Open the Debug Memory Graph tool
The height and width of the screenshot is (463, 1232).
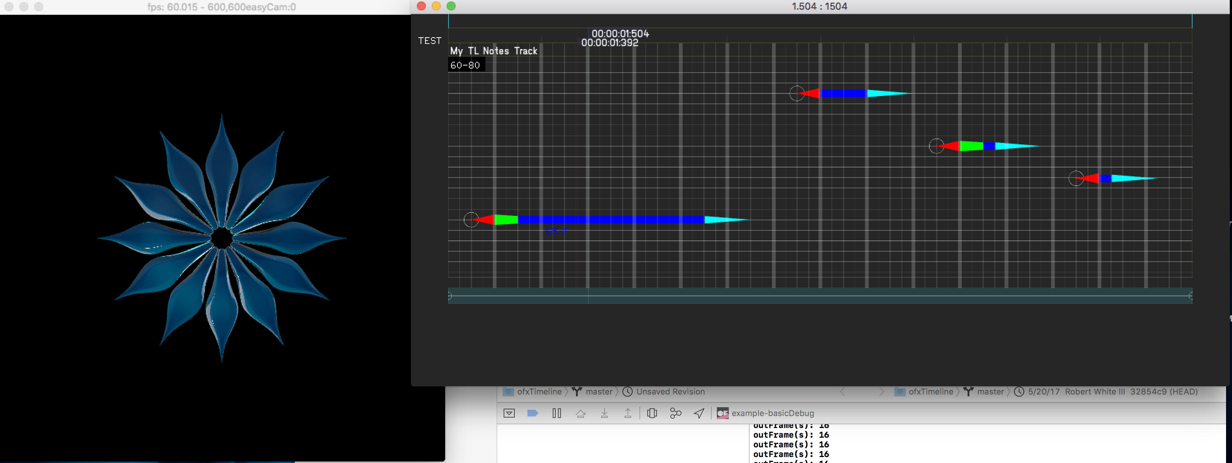pyautogui.click(x=675, y=413)
